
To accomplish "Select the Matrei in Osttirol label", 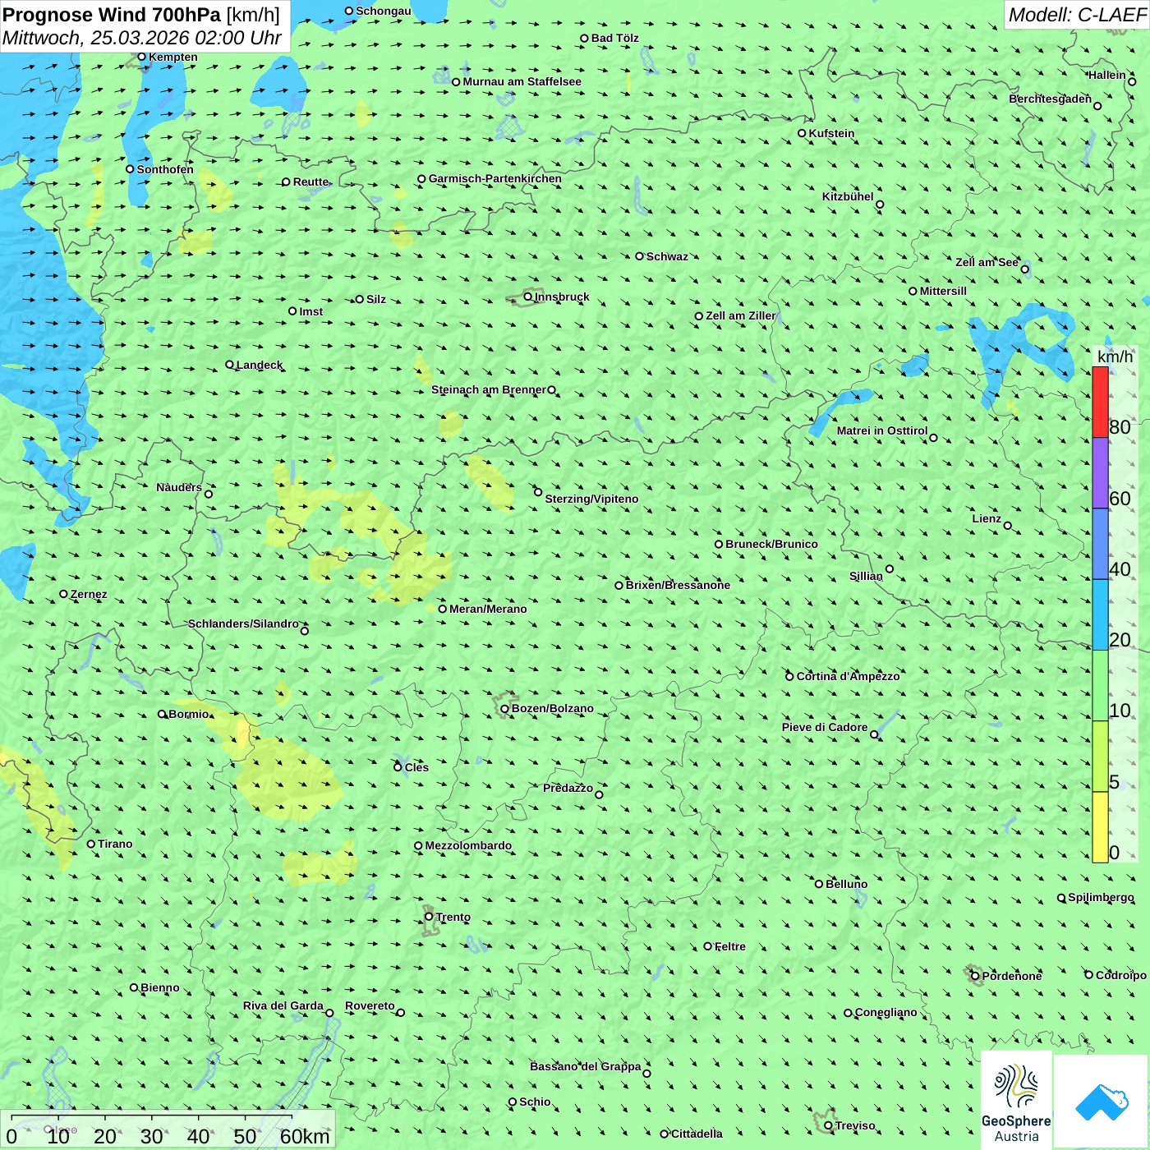I will coord(882,430).
